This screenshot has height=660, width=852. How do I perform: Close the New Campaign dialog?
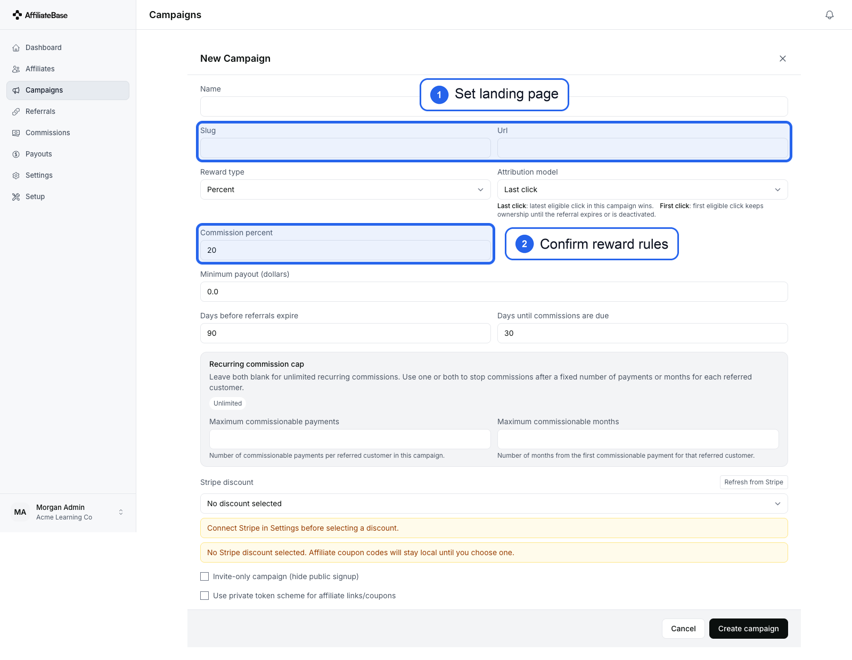click(x=783, y=59)
